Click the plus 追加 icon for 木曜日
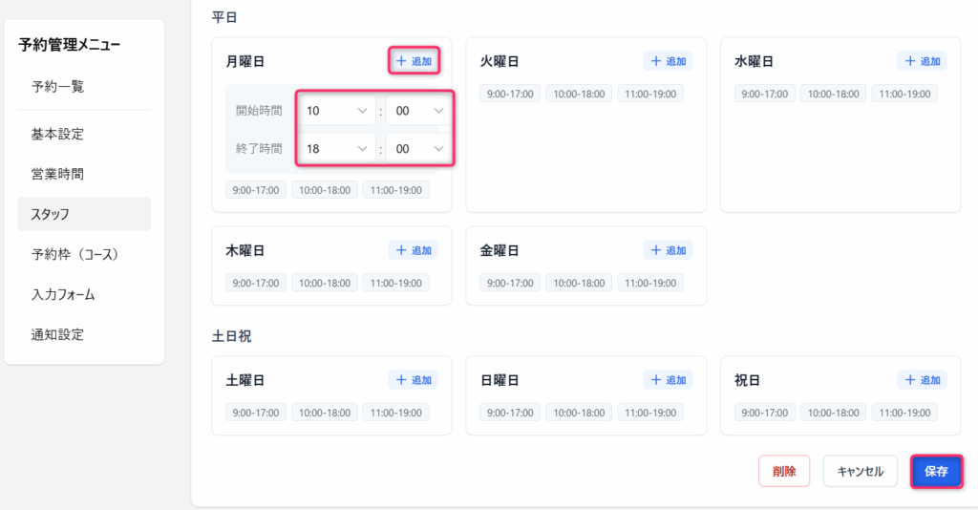This screenshot has height=510, width=978. 413,250
